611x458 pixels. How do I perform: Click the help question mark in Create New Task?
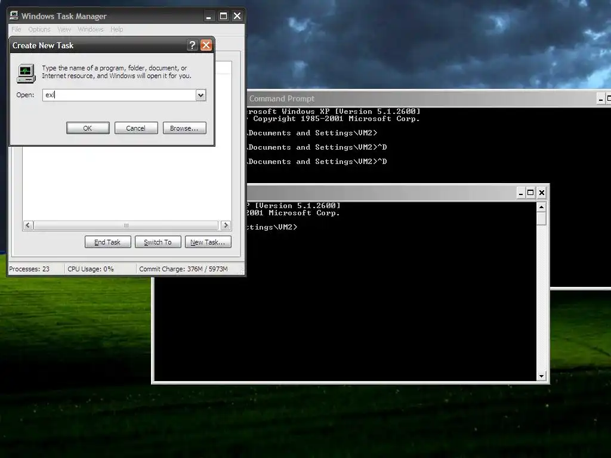point(192,45)
